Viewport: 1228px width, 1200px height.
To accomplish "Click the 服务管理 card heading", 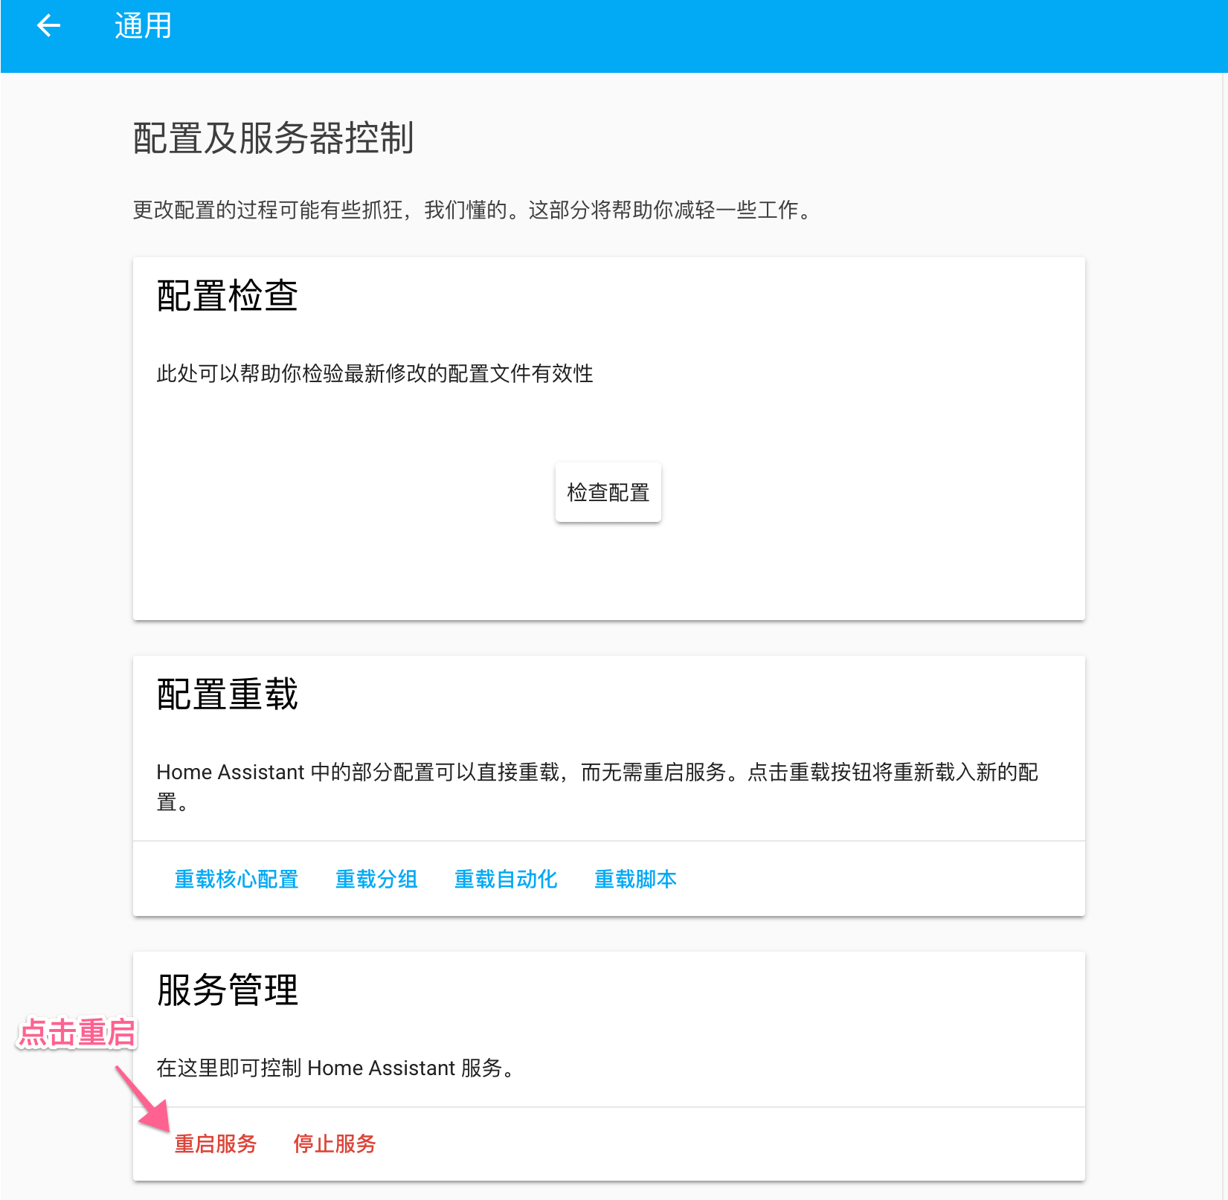I will pos(227,990).
